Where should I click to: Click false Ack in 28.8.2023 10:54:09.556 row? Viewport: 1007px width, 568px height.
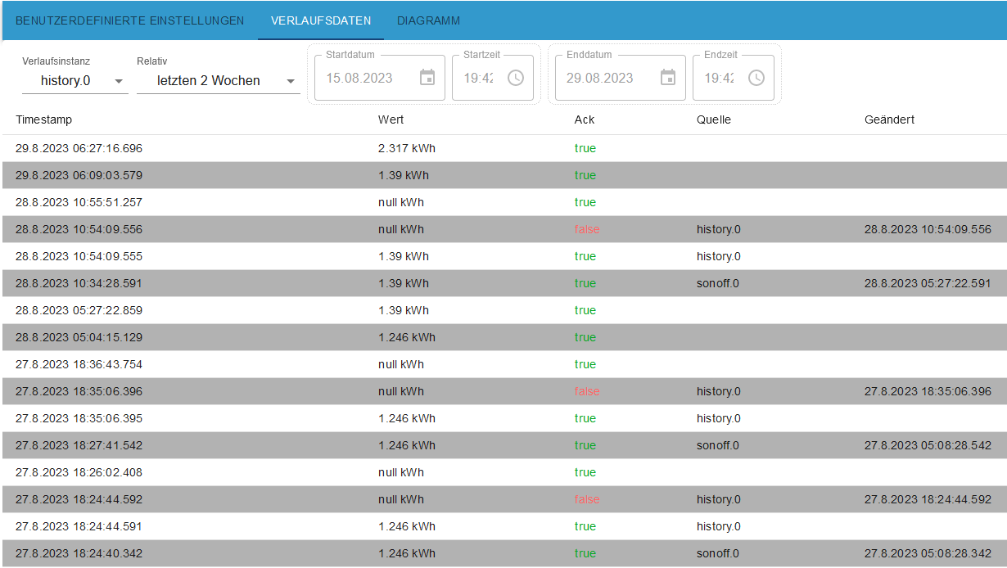coord(587,229)
